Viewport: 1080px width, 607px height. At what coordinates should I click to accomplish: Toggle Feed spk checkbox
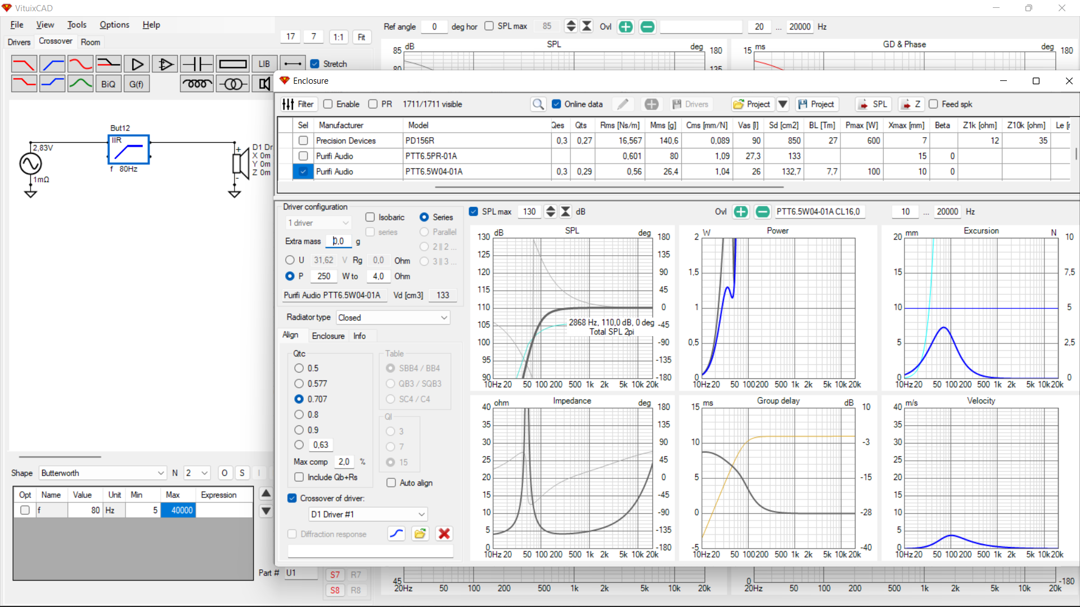933,104
